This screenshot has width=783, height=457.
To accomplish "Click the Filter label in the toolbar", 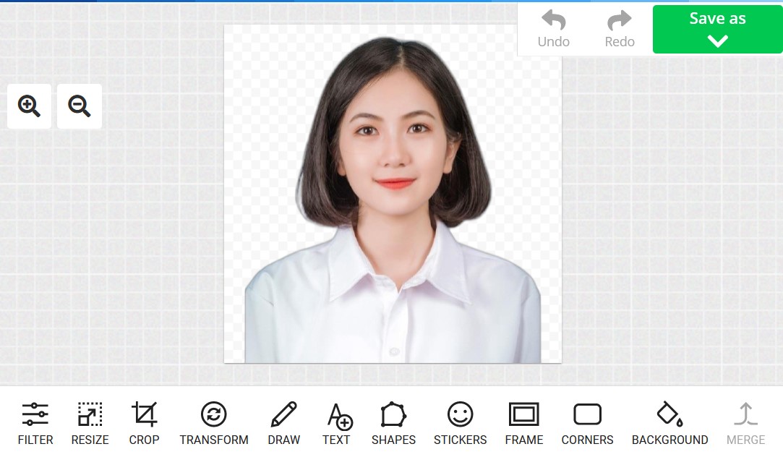I will click(35, 440).
